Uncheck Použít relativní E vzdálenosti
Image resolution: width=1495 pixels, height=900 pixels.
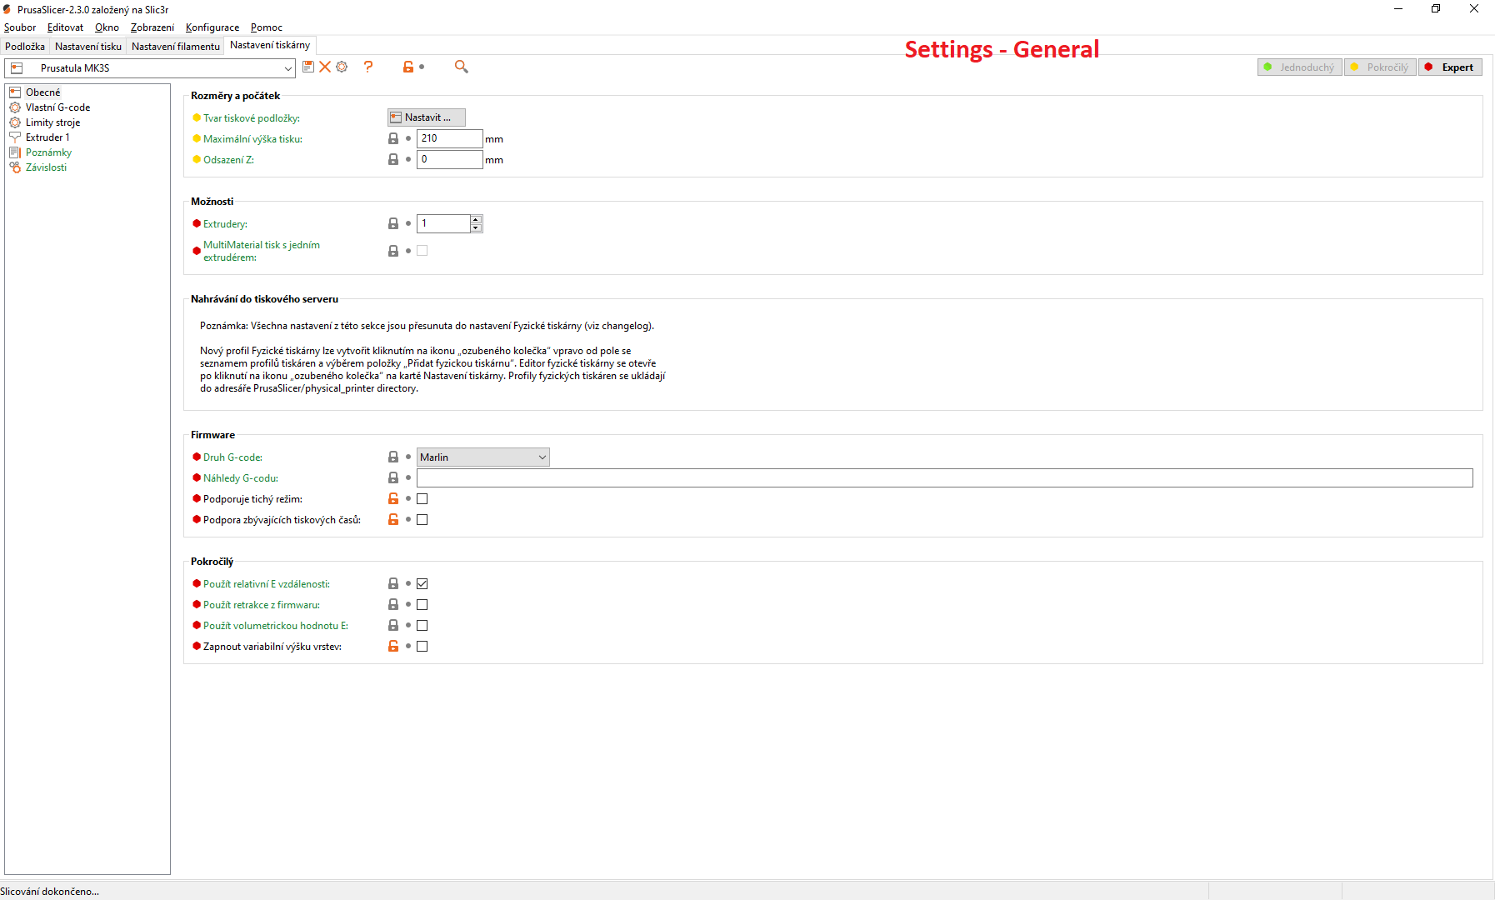[x=422, y=583]
